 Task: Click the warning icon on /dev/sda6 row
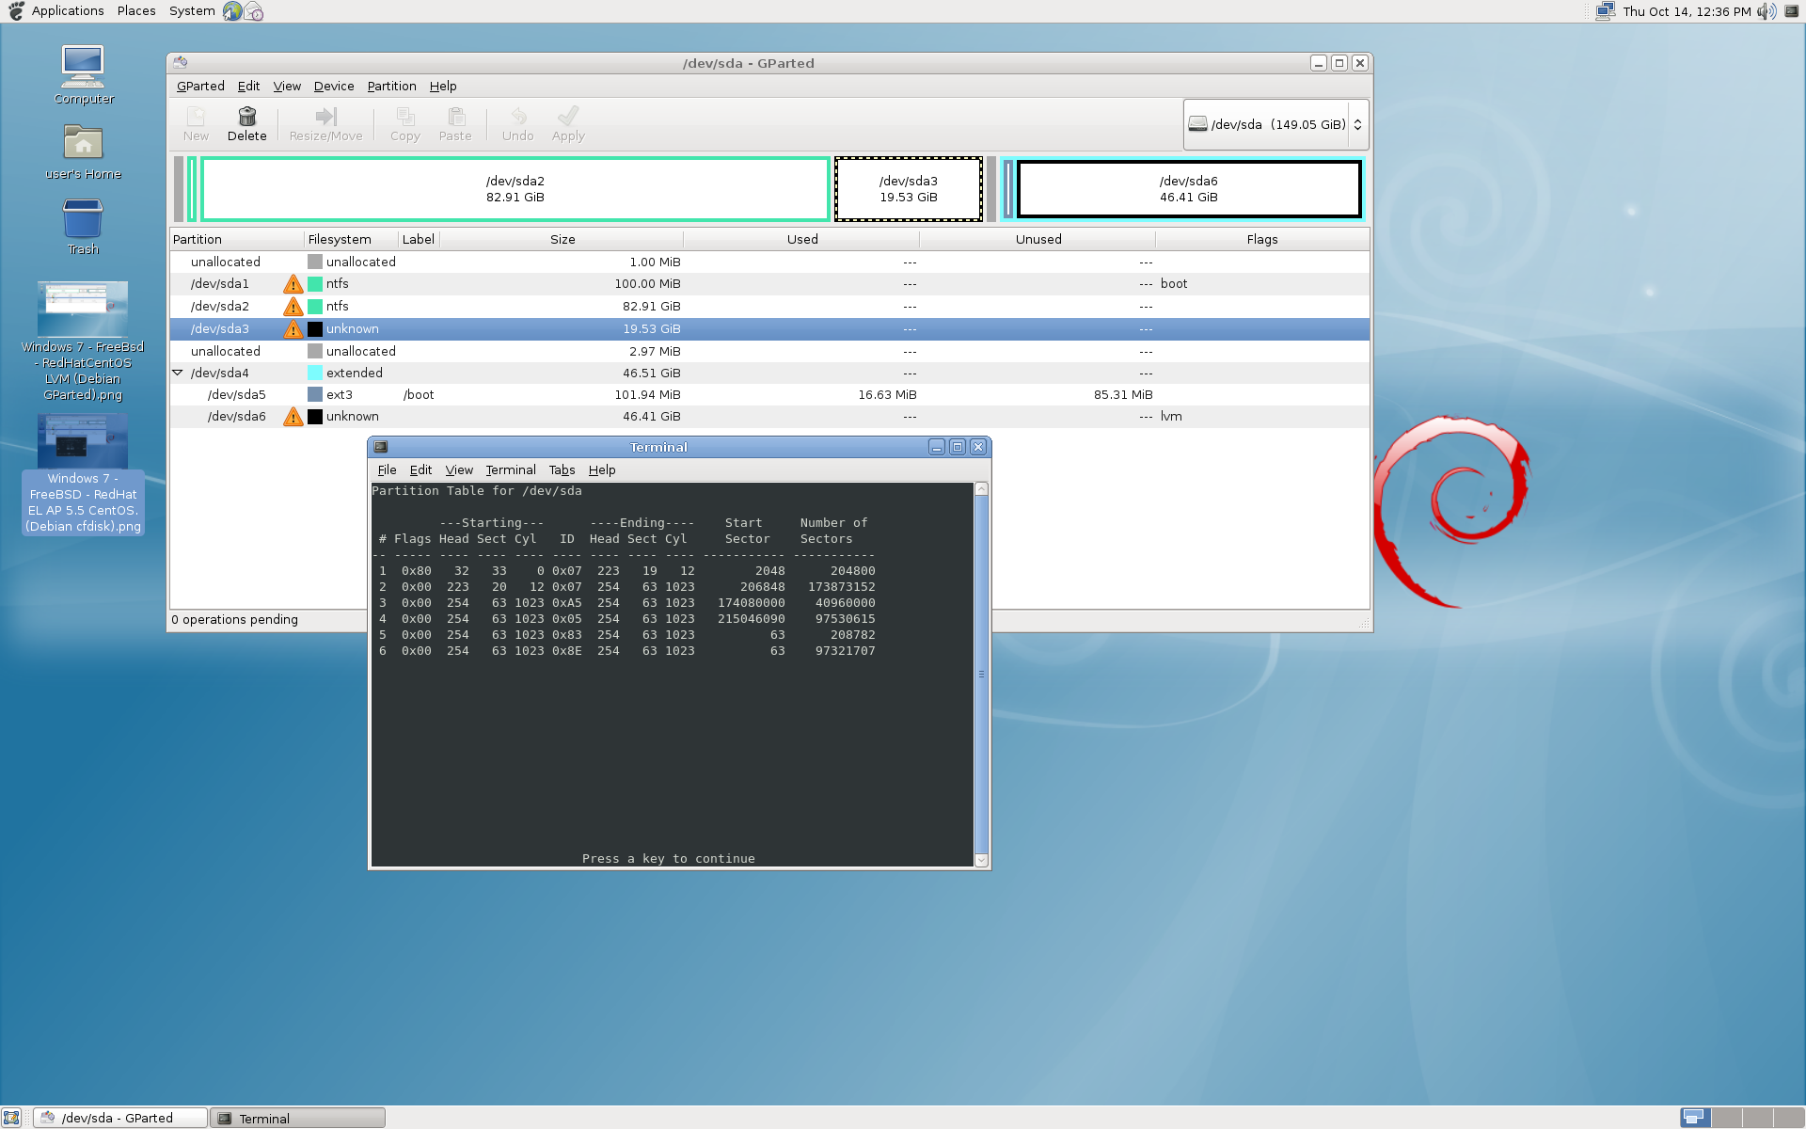pos(293,417)
